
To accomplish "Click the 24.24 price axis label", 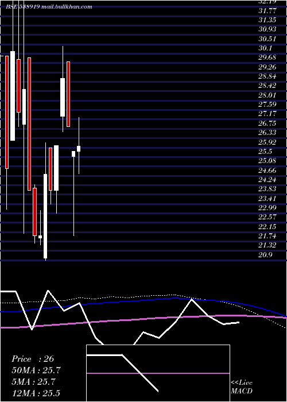I will 268,179.
